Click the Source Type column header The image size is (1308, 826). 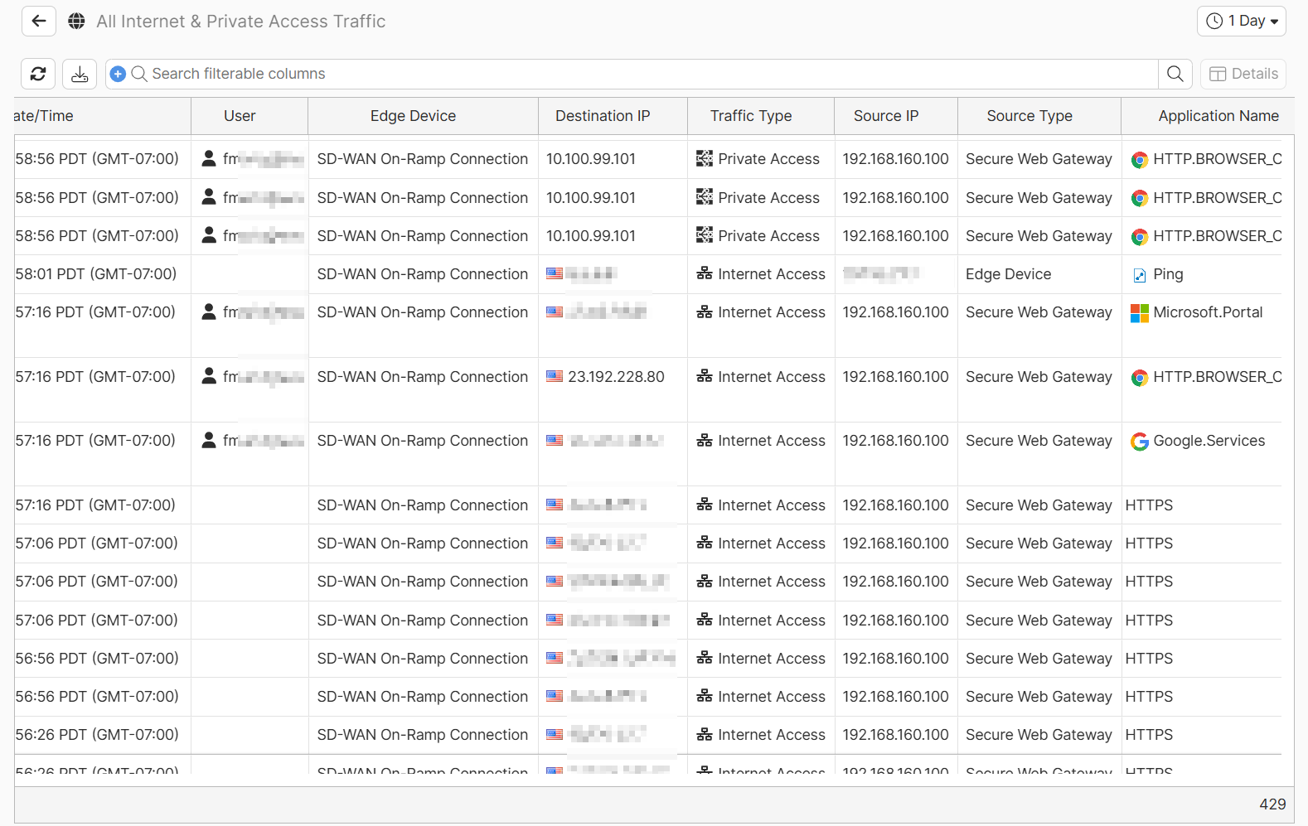coord(1029,116)
